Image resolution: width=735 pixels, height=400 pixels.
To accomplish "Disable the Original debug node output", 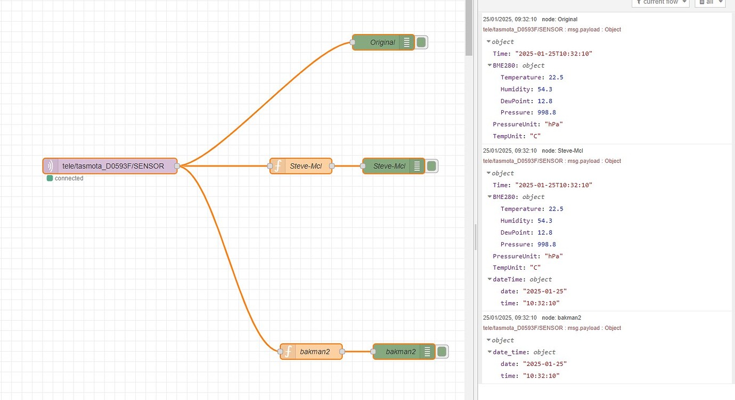I will (x=421, y=42).
